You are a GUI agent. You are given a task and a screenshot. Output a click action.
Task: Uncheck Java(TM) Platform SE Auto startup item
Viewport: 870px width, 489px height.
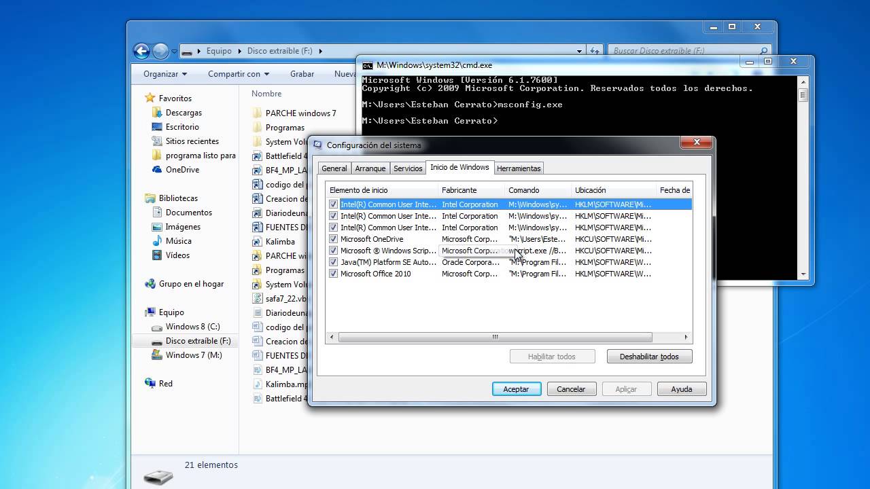click(x=333, y=262)
